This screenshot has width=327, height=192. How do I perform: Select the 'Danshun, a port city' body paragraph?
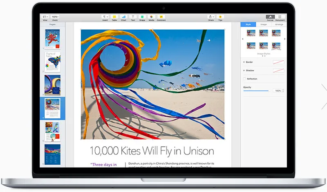(171, 165)
